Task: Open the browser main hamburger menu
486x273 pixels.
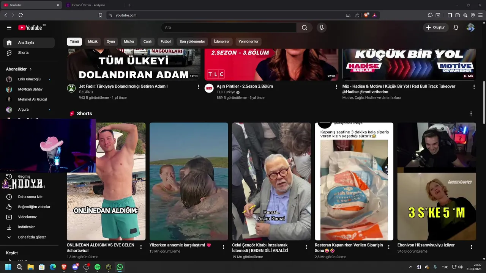Action: [480, 15]
